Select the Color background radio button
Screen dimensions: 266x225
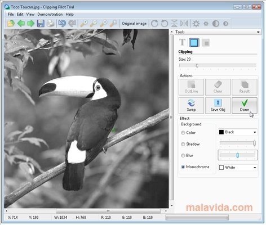(183, 133)
